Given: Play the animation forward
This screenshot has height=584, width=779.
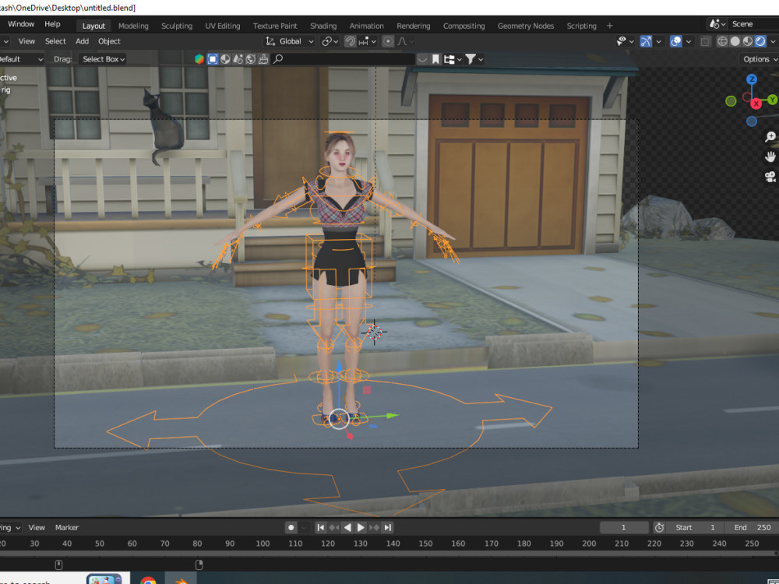Looking at the screenshot, I should (x=361, y=527).
